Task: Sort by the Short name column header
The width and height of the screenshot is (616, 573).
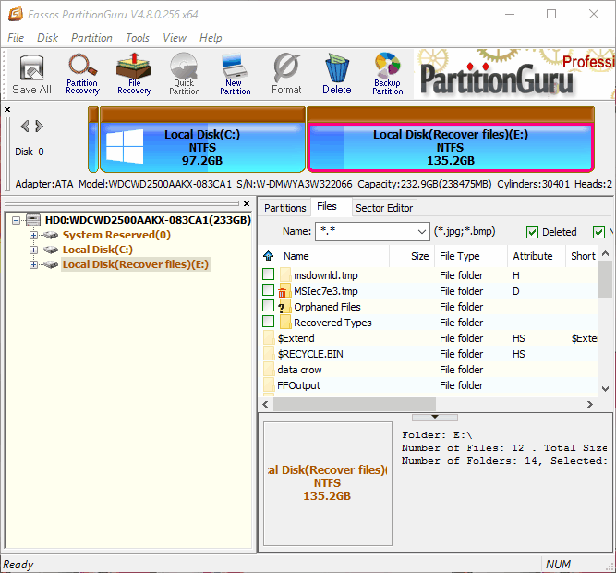Action: (x=583, y=256)
